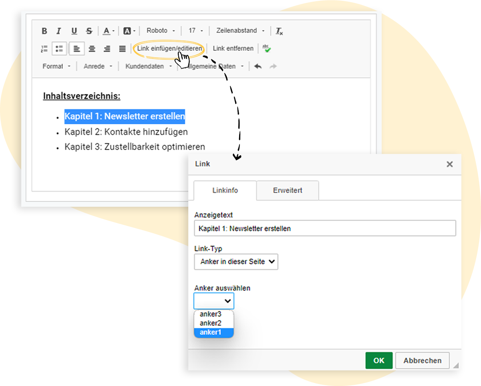Image resolution: width=481 pixels, height=386 pixels.
Task: Toggle bold text formatting
Action: (44, 31)
